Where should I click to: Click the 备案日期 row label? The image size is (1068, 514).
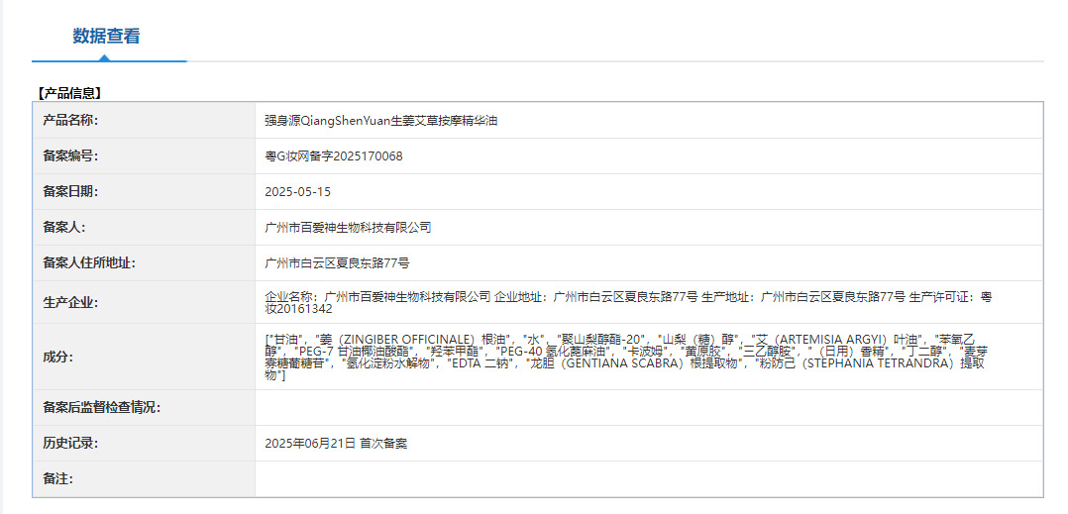point(71,191)
